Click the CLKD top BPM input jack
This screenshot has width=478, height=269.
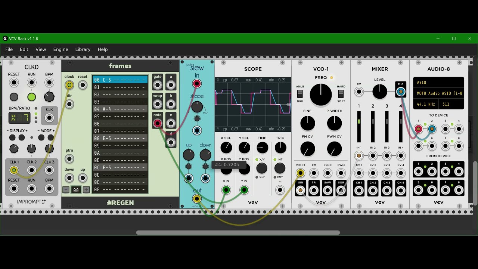point(49,83)
